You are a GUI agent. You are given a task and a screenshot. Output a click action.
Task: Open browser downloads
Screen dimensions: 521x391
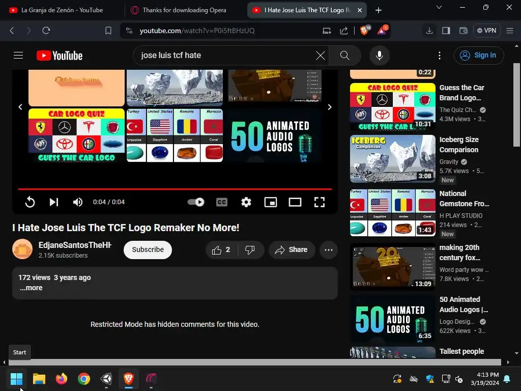coord(429,31)
